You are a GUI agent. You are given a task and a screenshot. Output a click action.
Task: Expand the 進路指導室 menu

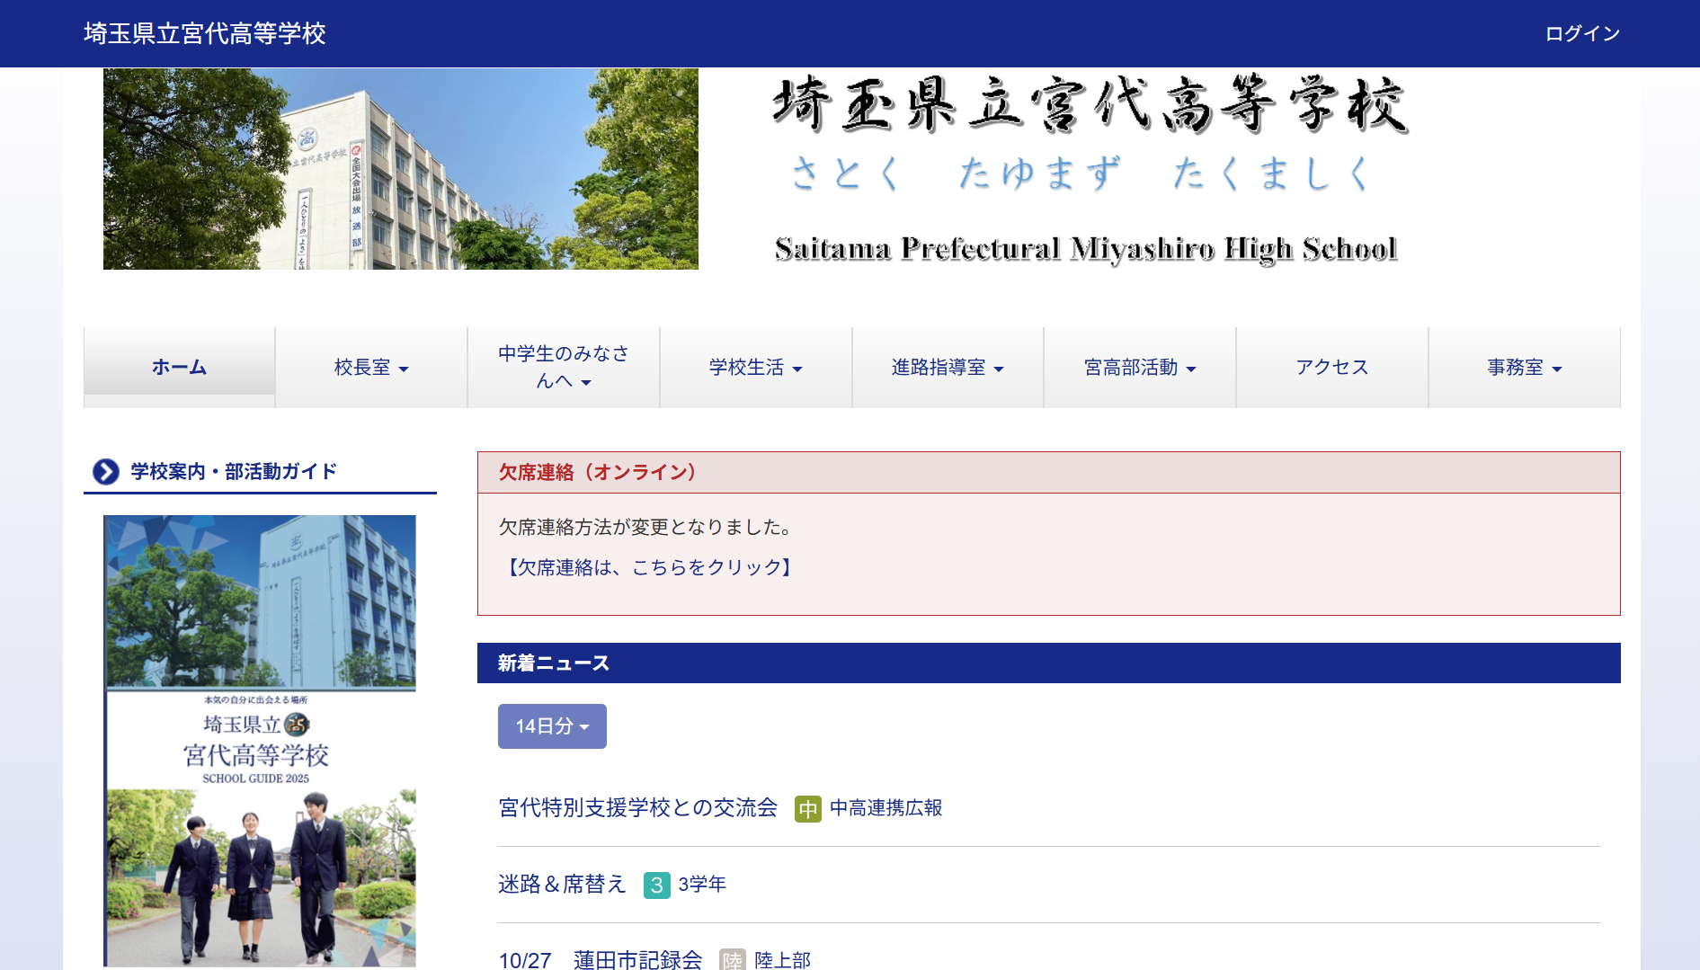pos(948,367)
